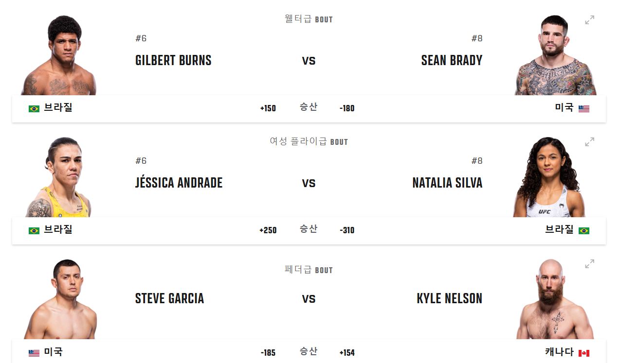Open Natalia Silva fighter profile link
Screen dimensions: 638x363
click(447, 183)
